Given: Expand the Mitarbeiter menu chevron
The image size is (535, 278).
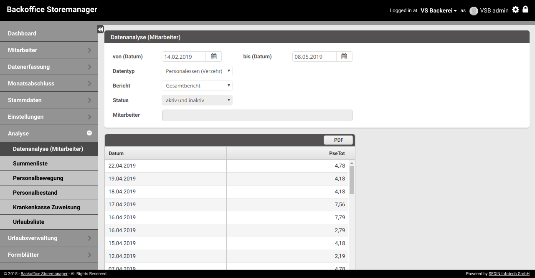Looking at the screenshot, I should pyautogui.click(x=89, y=50).
